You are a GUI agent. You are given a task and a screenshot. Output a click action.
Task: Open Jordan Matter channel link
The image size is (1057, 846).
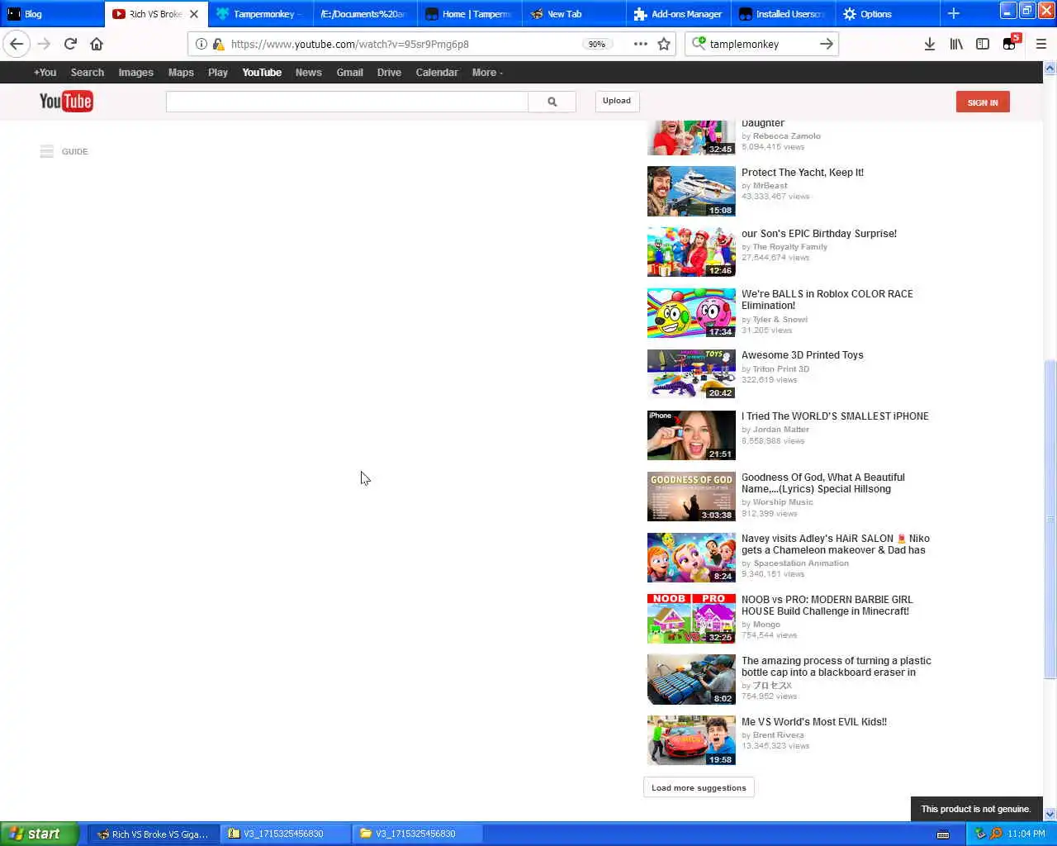pyautogui.click(x=781, y=430)
